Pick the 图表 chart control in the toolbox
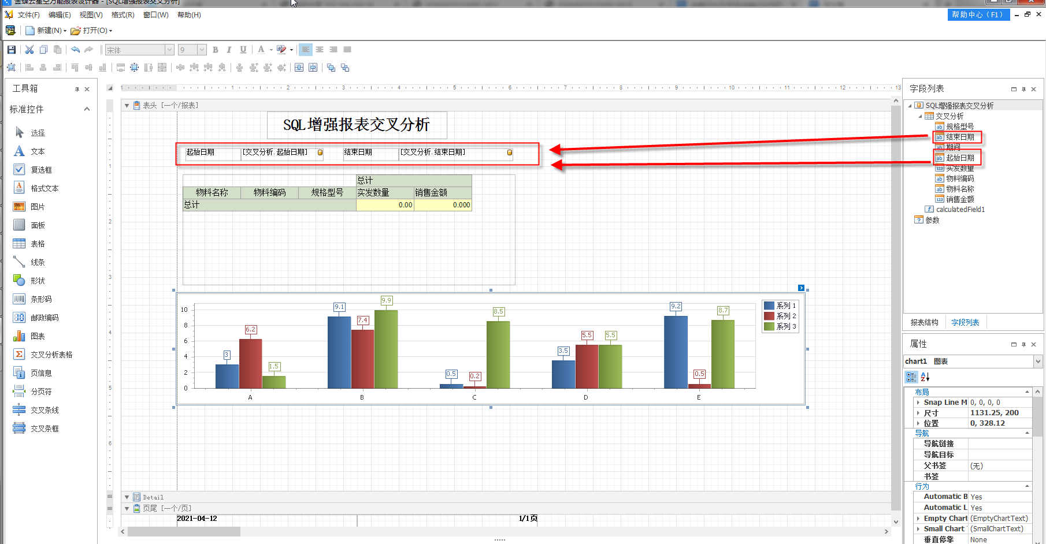The height and width of the screenshot is (544, 1046). coord(37,336)
